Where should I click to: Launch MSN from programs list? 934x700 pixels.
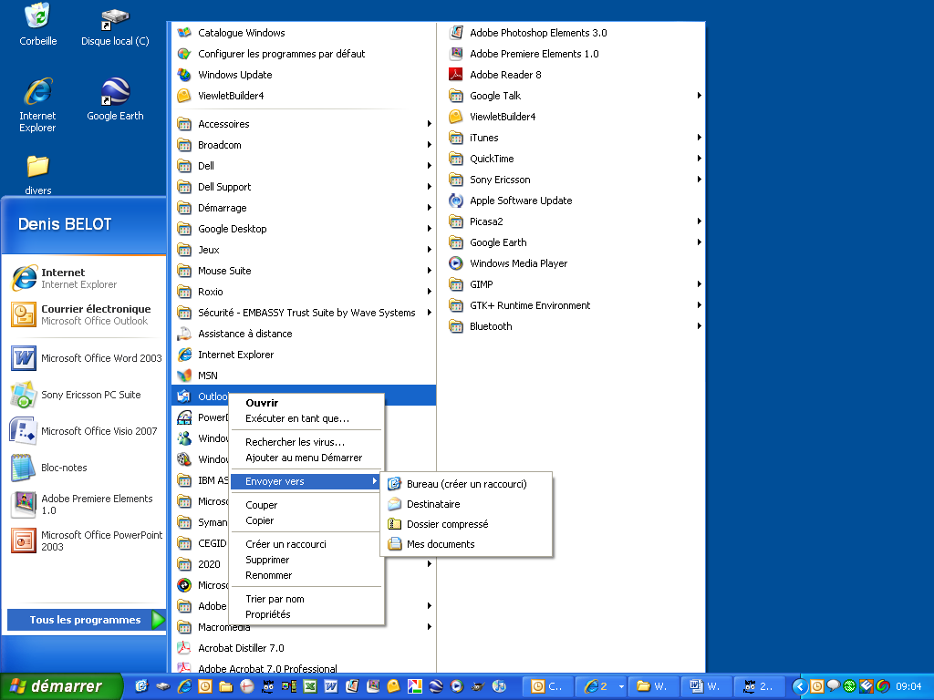click(304, 376)
